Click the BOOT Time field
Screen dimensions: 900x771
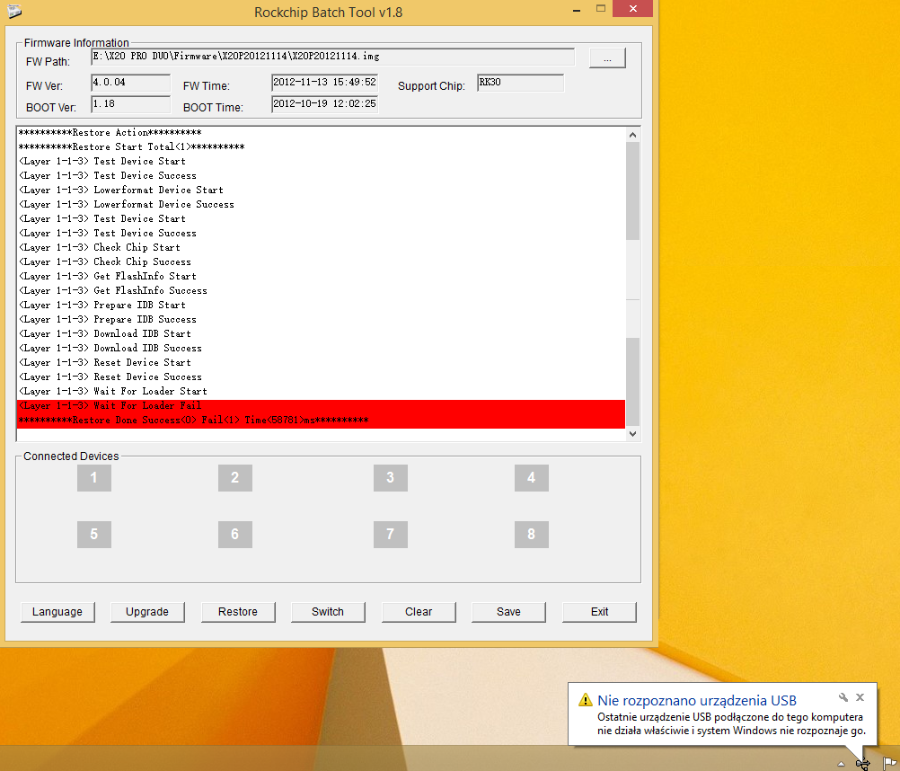tap(325, 104)
